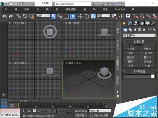This screenshot has height=118, width=158.
Task: Enable the 自动栅格 checkbox
Action: 131,45
